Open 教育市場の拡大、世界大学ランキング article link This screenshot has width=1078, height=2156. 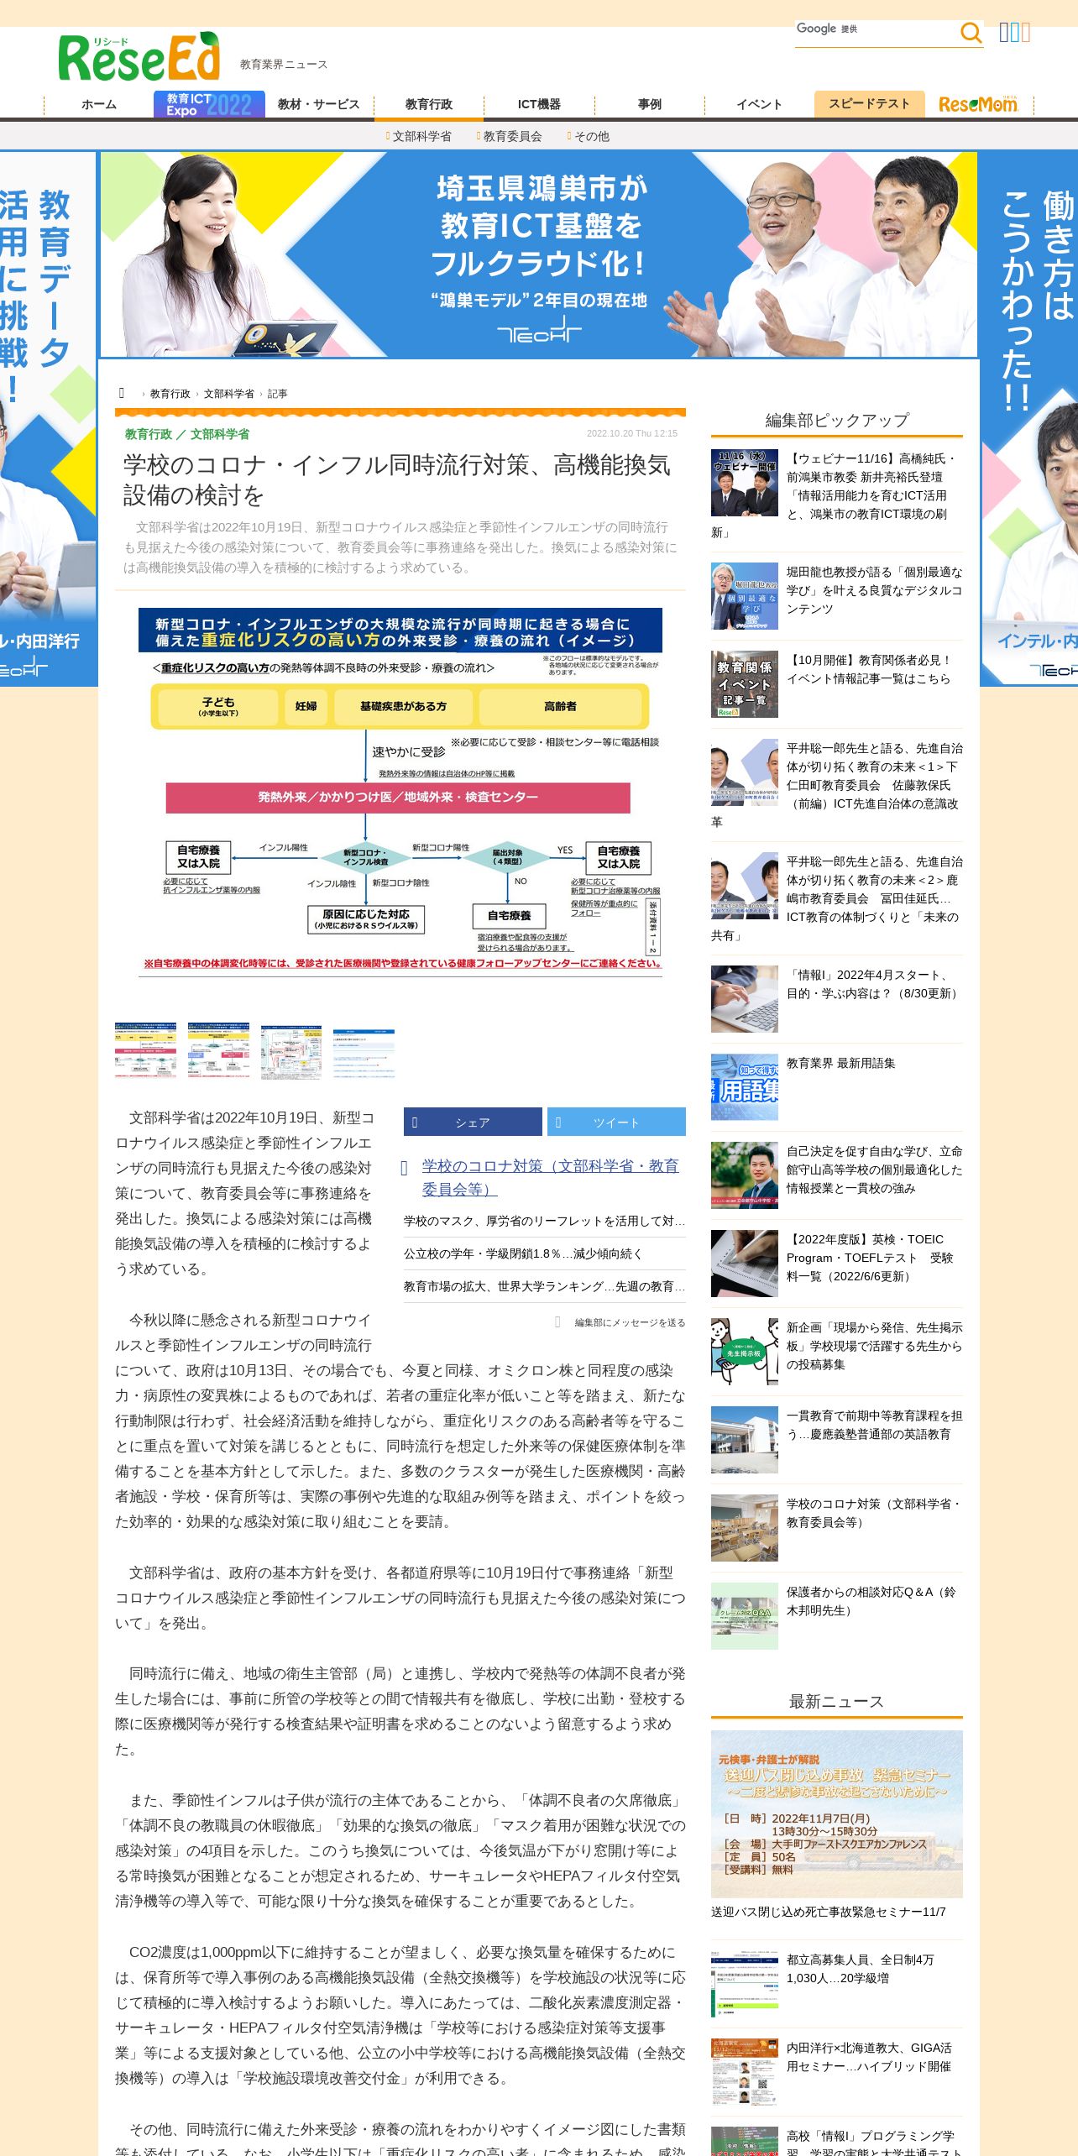[x=544, y=1286]
